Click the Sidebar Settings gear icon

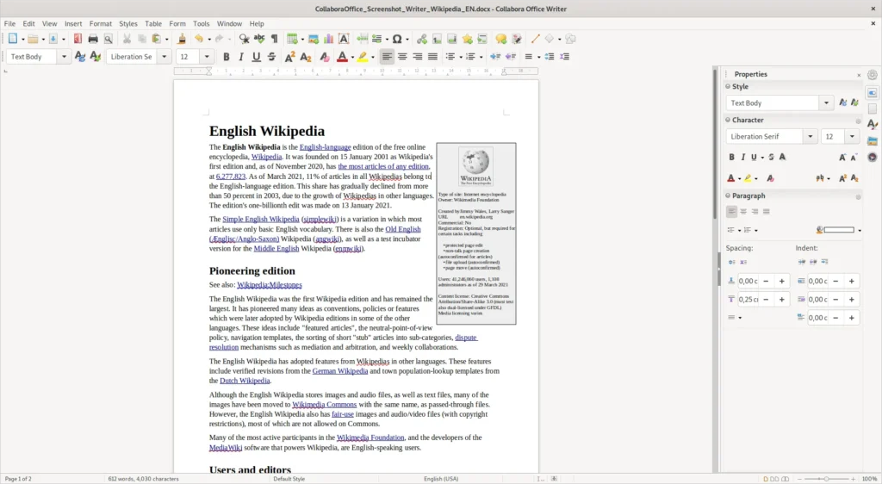click(x=873, y=74)
